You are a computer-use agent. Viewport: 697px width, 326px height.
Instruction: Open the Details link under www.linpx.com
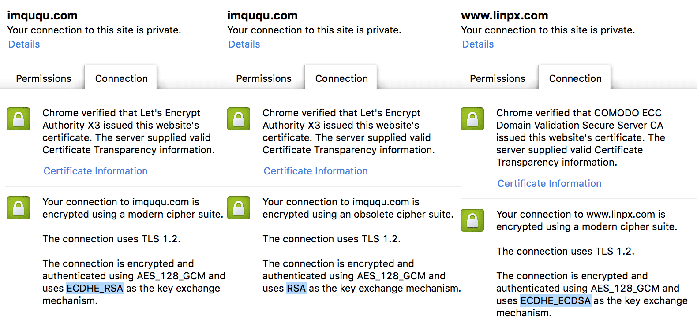(478, 44)
